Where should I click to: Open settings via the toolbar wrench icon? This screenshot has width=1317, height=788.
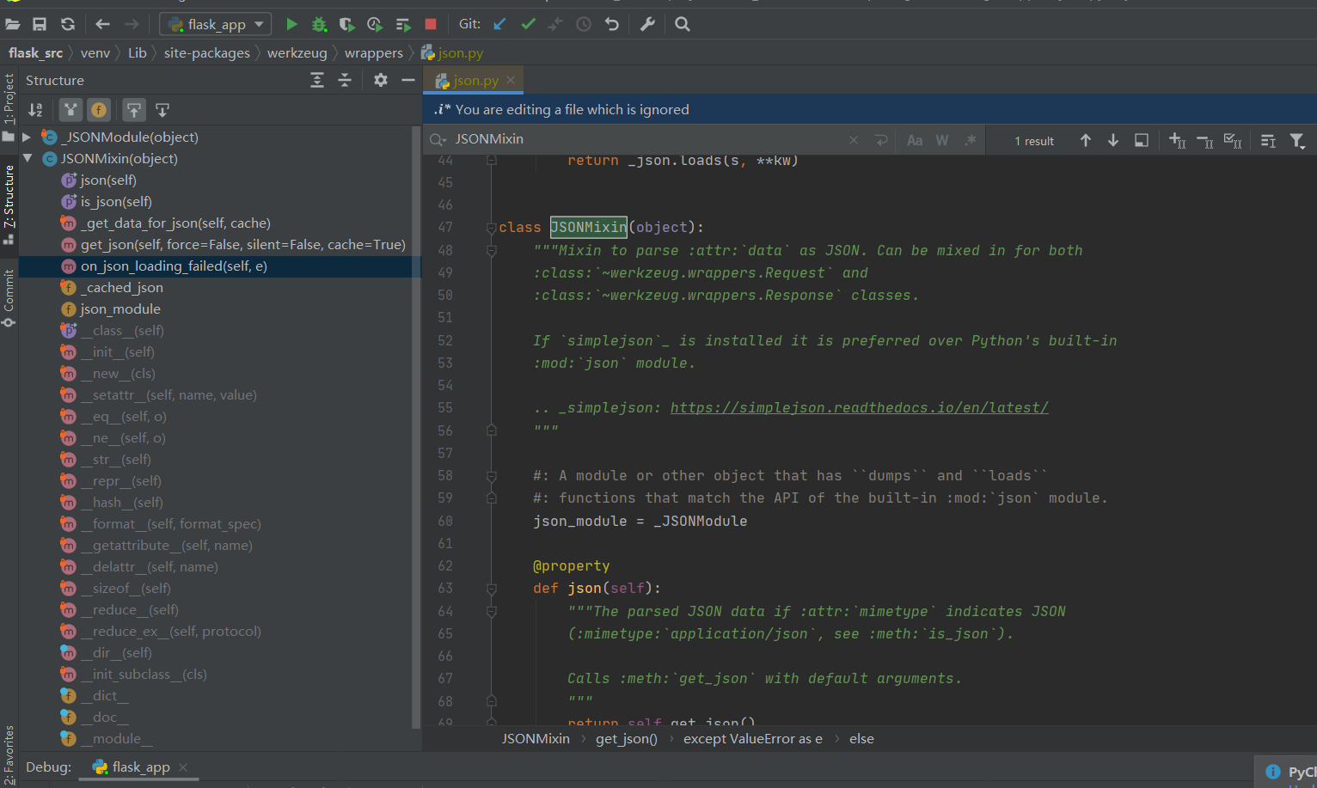[647, 24]
